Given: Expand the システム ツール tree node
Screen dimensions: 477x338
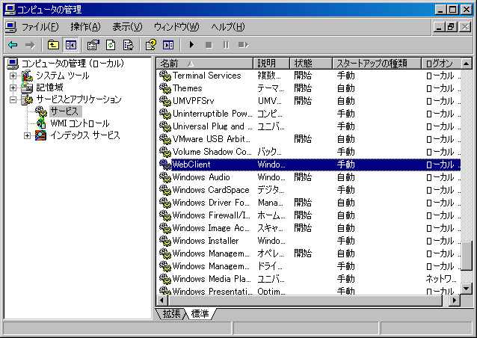Looking at the screenshot, I should coord(13,76).
